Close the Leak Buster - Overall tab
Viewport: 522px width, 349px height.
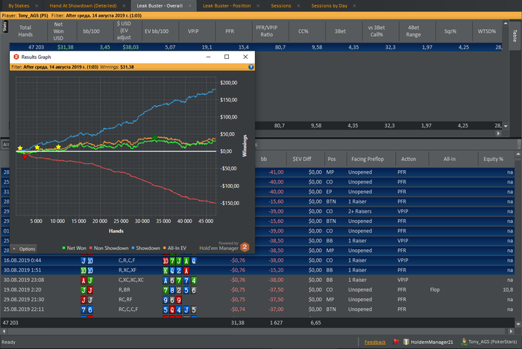190,6
